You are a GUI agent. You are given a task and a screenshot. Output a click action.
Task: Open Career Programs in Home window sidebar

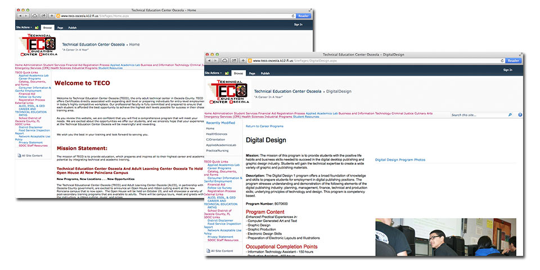click(x=30, y=79)
